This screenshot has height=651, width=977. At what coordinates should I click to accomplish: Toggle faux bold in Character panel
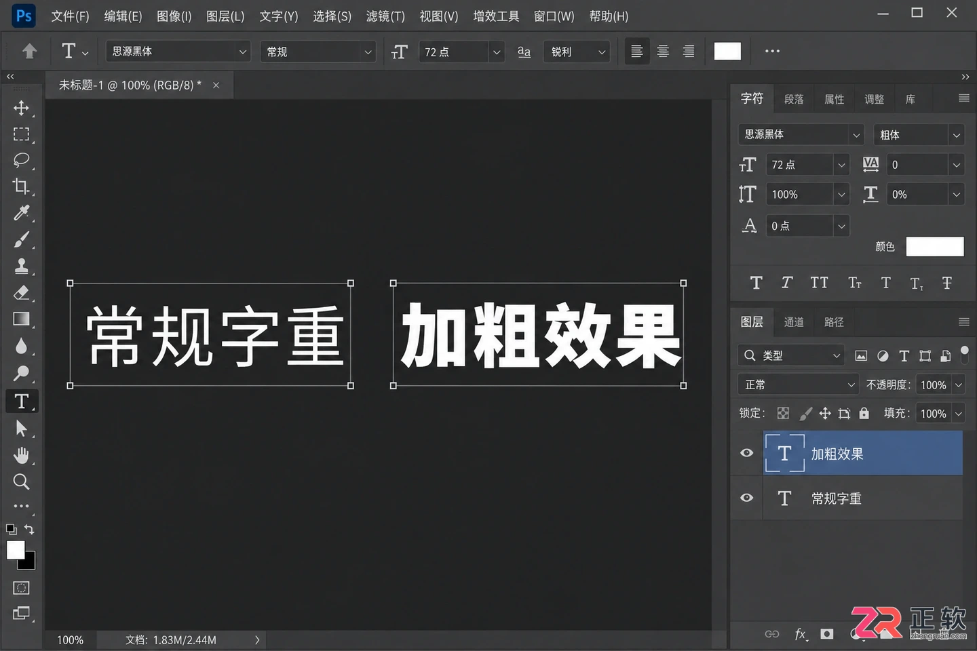pos(756,283)
